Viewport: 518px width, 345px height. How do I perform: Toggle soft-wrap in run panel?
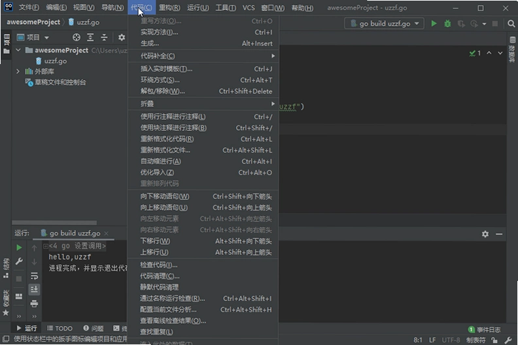[34, 276]
